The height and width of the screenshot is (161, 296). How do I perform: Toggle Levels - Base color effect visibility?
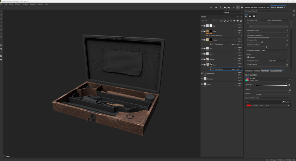click(207, 35)
